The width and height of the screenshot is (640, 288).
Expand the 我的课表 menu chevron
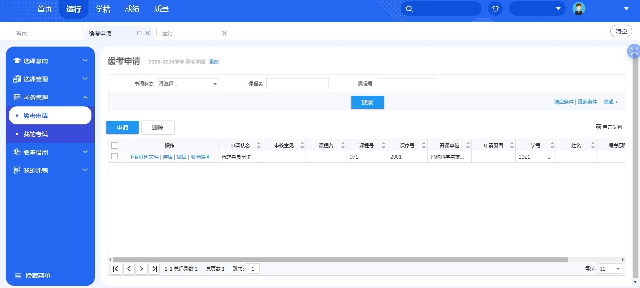85,170
